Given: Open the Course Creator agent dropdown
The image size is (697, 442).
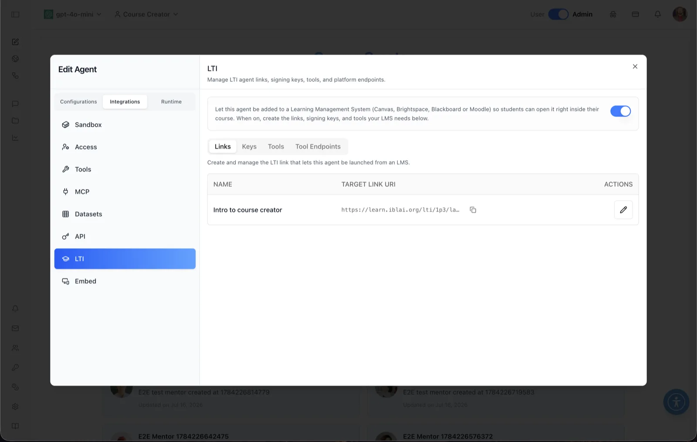Looking at the screenshot, I should (x=146, y=14).
